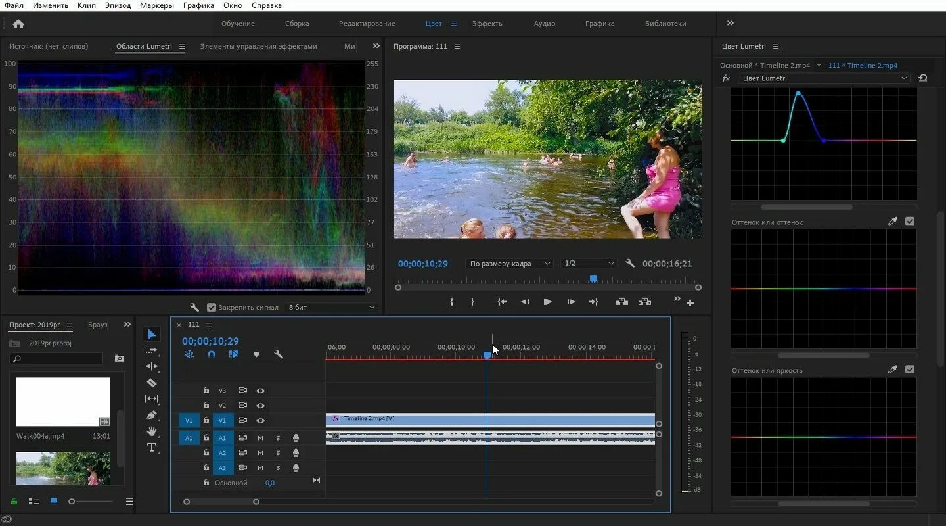
Task: Select the Type tool
Action: pos(152,448)
